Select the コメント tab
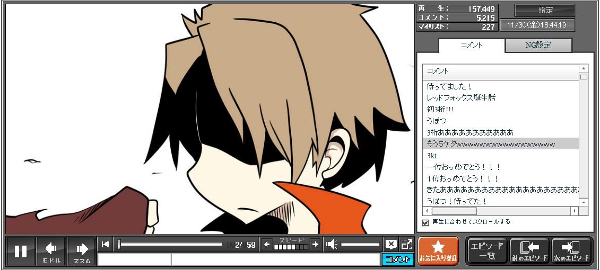600x270 pixels. tap(471, 46)
